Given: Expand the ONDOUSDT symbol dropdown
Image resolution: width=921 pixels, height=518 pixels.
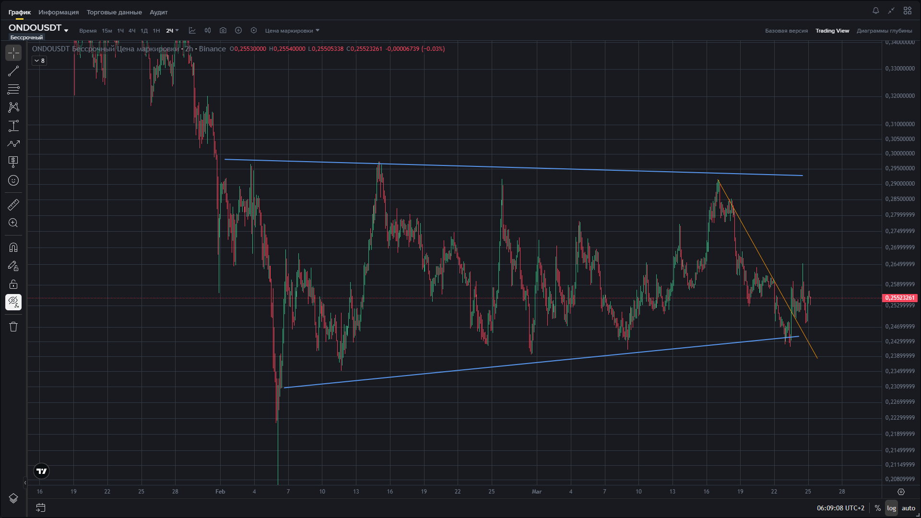Looking at the screenshot, I should tap(66, 31).
